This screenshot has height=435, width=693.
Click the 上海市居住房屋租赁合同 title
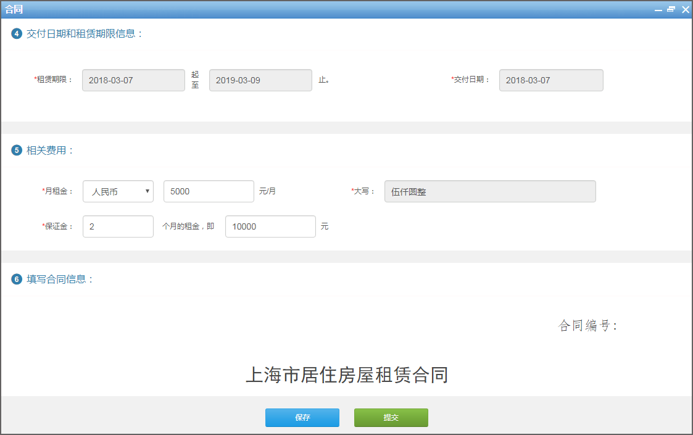[347, 375]
